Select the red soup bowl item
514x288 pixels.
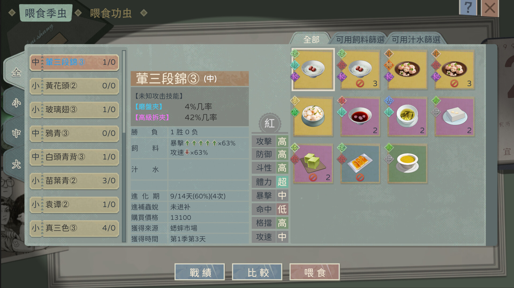click(x=360, y=116)
